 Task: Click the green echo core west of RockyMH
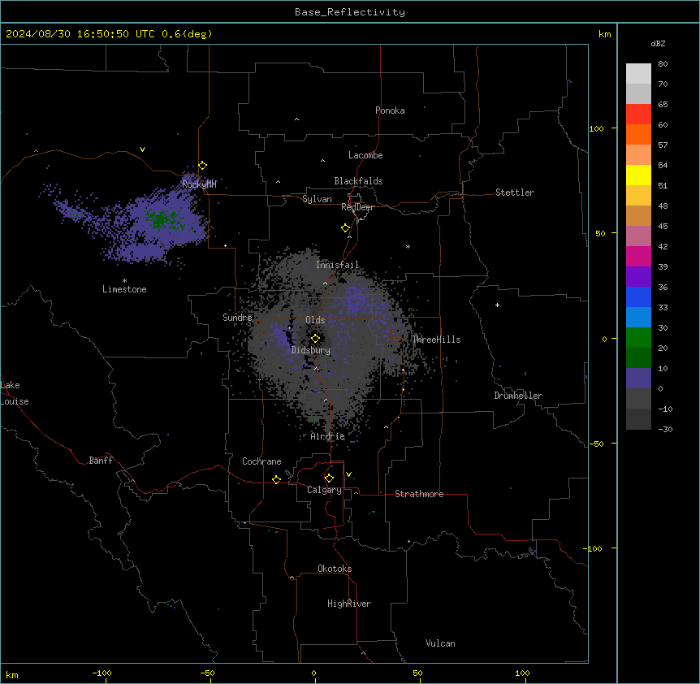tap(162, 219)
